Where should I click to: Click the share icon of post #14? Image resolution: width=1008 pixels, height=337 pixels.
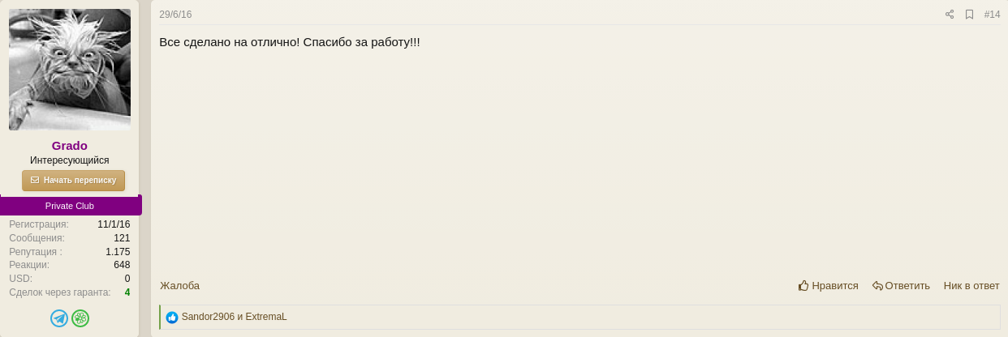tap(950, 15)
